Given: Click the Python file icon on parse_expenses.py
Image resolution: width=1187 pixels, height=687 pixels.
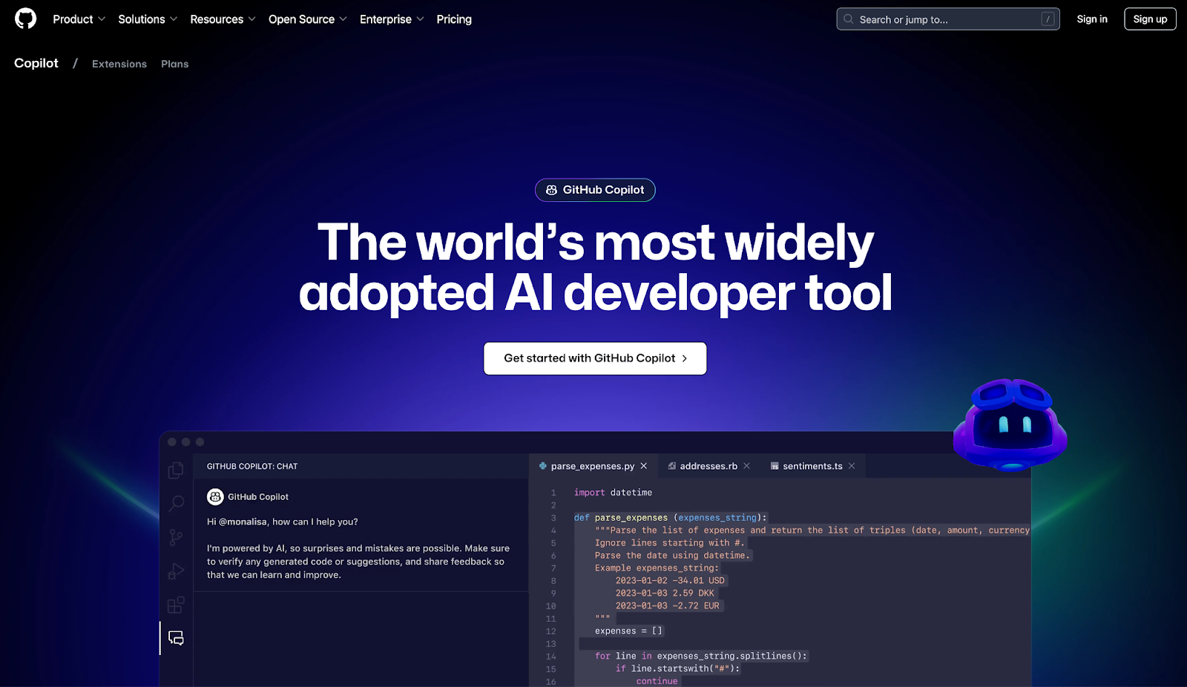Looking at the screenshot, I should tap(543, 466).
